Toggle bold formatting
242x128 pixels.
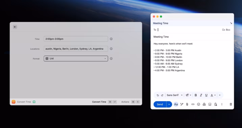[196, 95]
